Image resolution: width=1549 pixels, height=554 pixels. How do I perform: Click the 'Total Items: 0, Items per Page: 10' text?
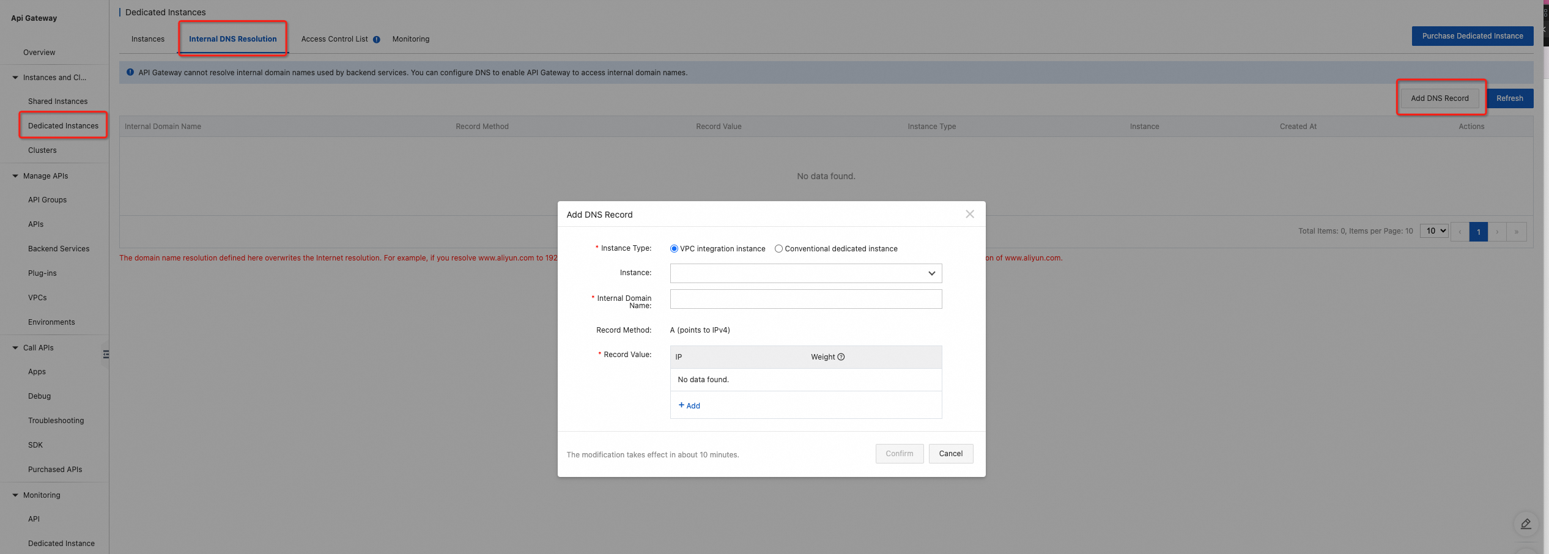click(x=1356, y=231)
